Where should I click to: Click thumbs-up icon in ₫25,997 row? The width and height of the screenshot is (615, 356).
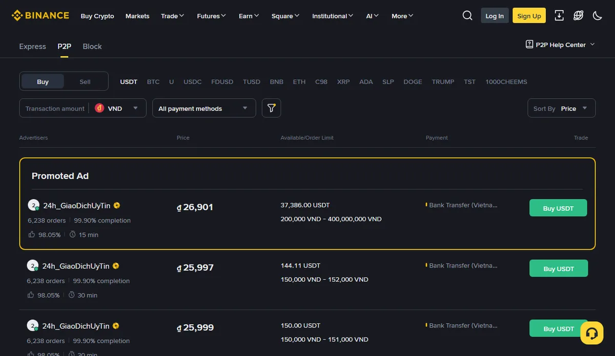[x=31, y=295]
